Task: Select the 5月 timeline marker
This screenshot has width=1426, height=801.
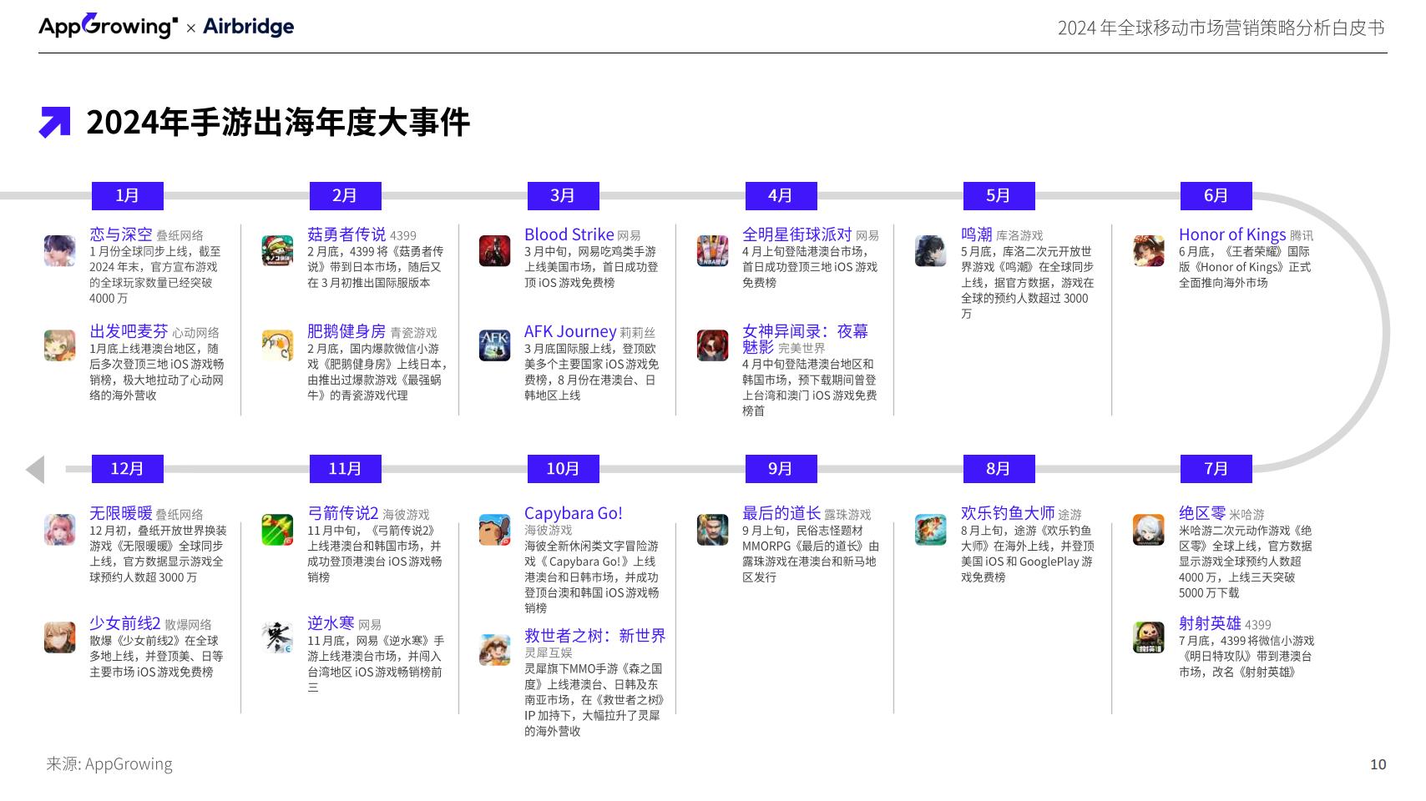Action: pyautogui.click(x=999, y=195)
